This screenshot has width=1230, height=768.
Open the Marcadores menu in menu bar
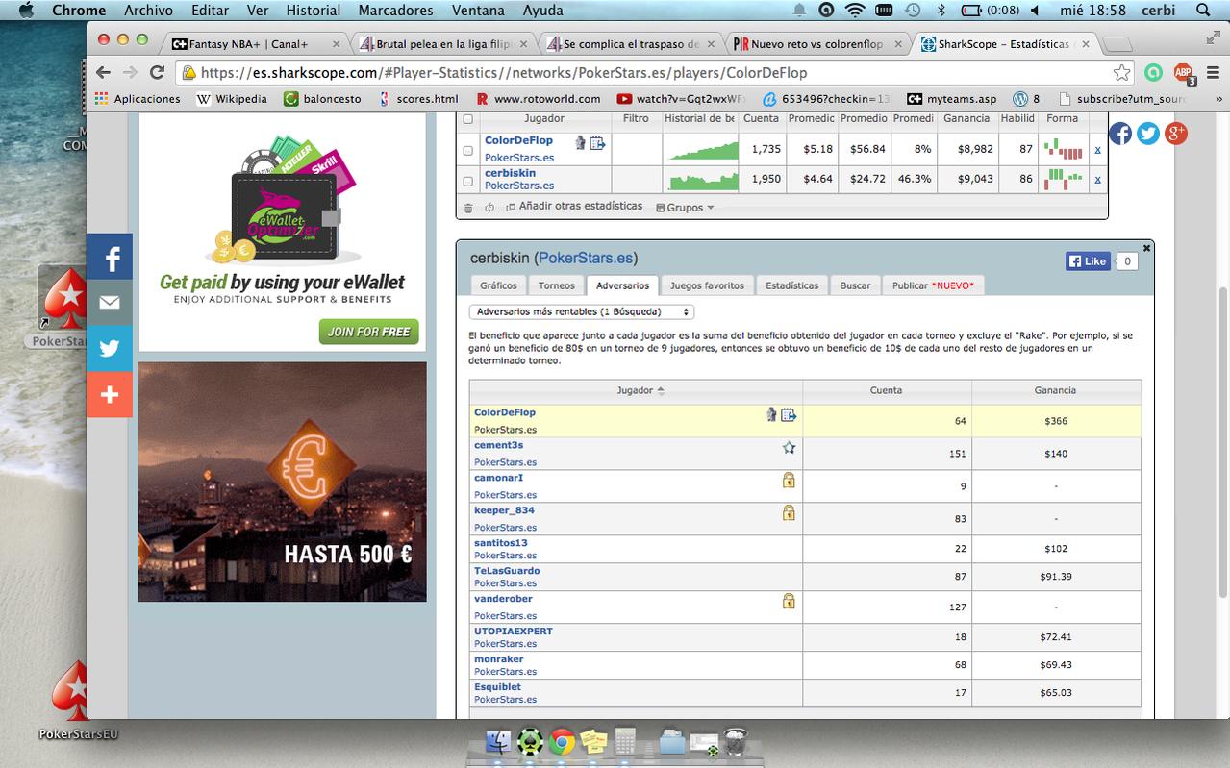point(395,11)
